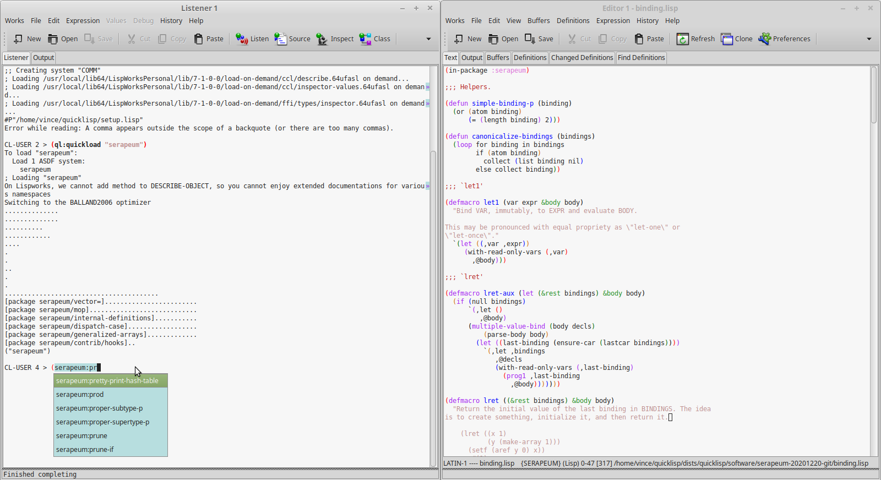Select serapeum:pretty-print-hash-table completion
This screenshot has height=480, width=881.
107,381
